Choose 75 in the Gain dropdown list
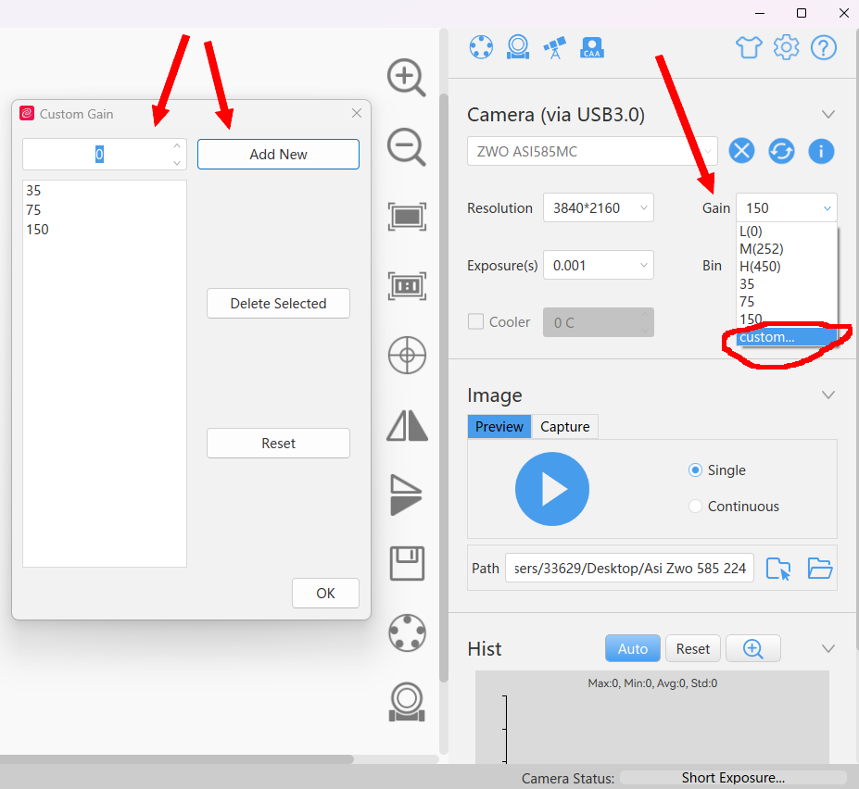859x789 pixels. coord(786,302)
